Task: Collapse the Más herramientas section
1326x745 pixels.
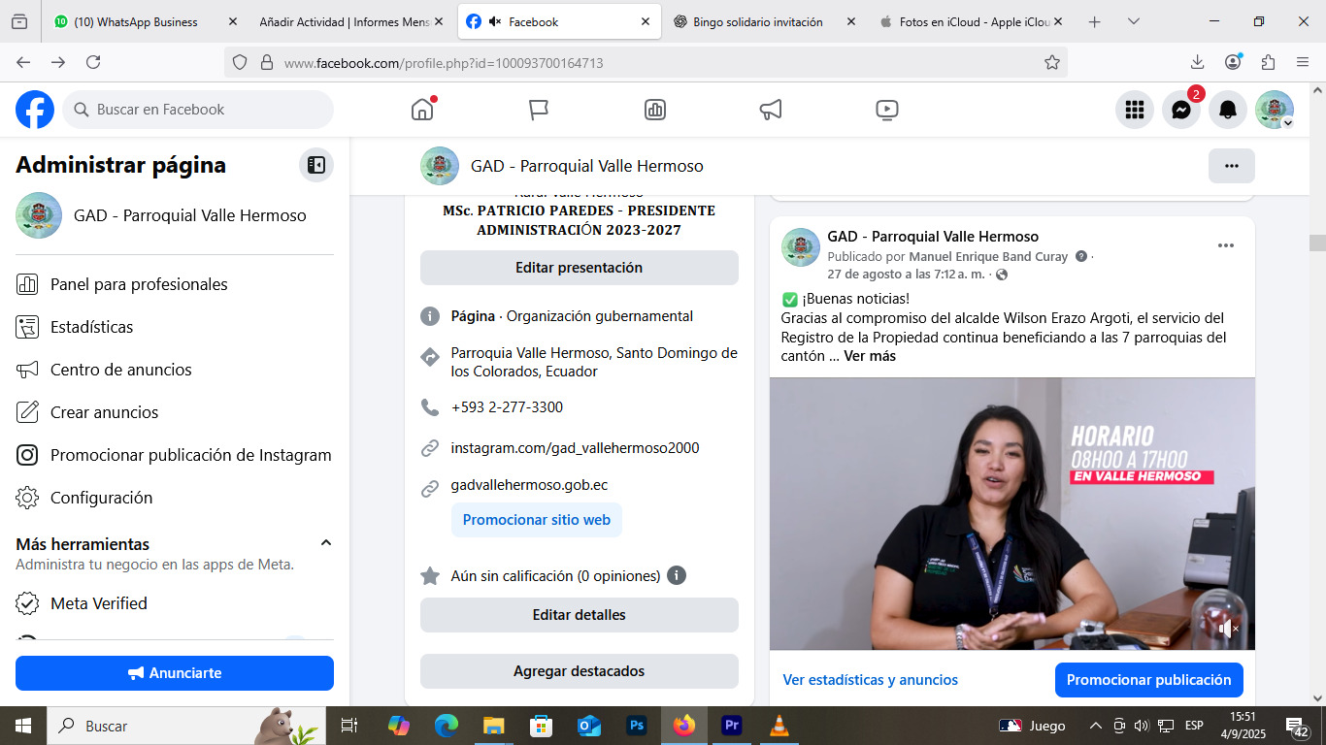Action: coord(326,543)
